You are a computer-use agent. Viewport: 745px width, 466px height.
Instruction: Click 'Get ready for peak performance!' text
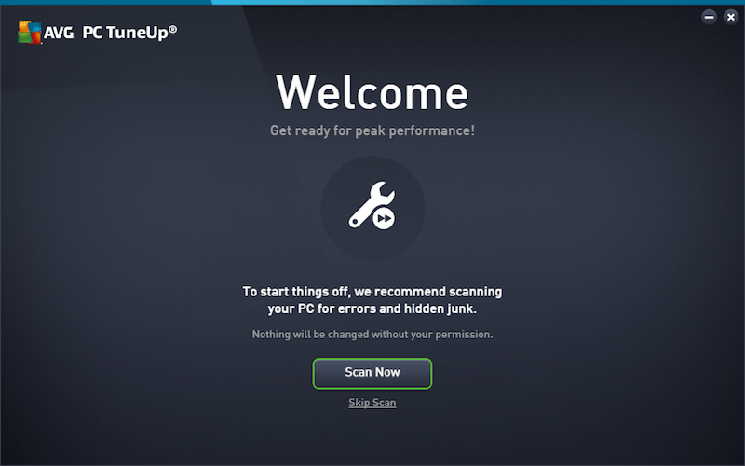click(x=372, y=130)
